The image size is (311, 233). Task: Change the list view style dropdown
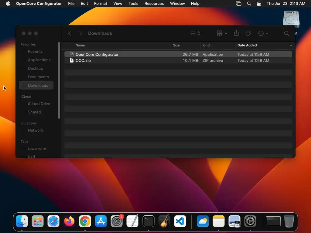pyautogui.click(x=195, y=33)
